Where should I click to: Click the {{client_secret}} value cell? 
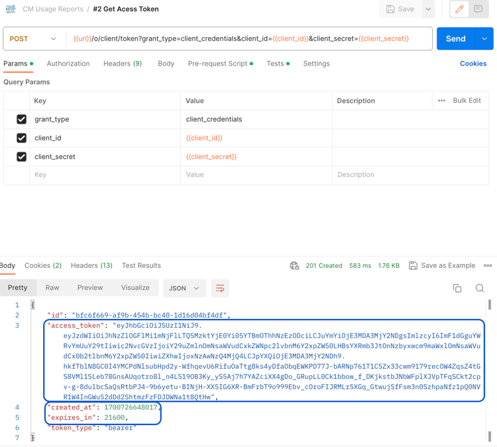tap(256, 157)
